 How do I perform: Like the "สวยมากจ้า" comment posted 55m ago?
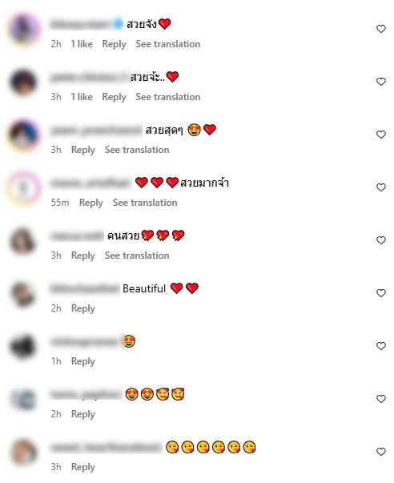(381, 187)
